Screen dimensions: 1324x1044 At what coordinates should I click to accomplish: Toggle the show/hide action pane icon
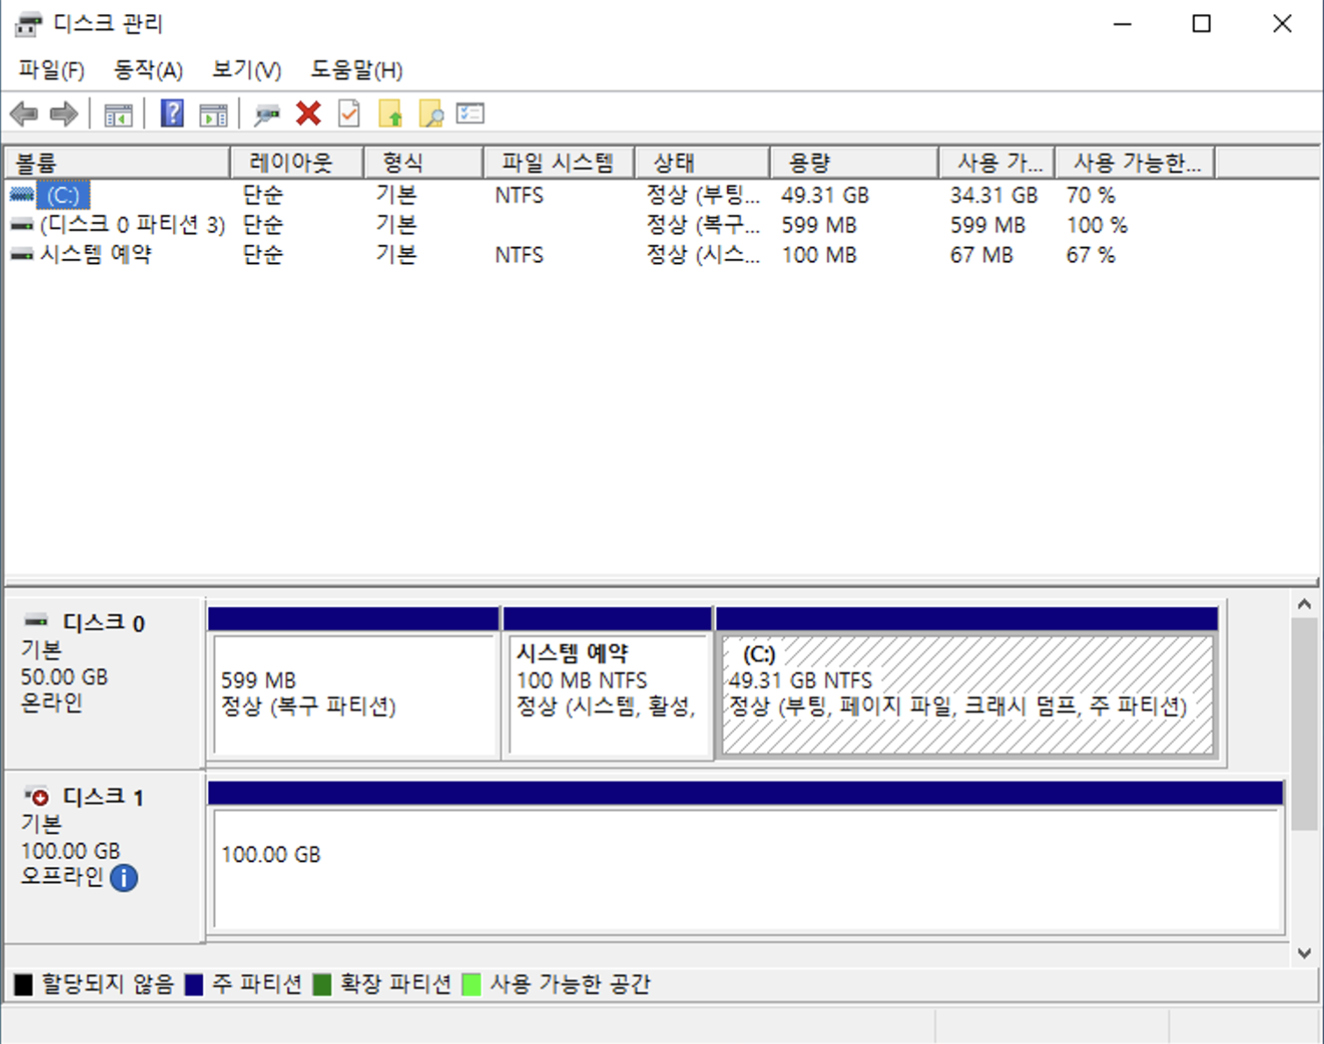[x=213, y=114]
